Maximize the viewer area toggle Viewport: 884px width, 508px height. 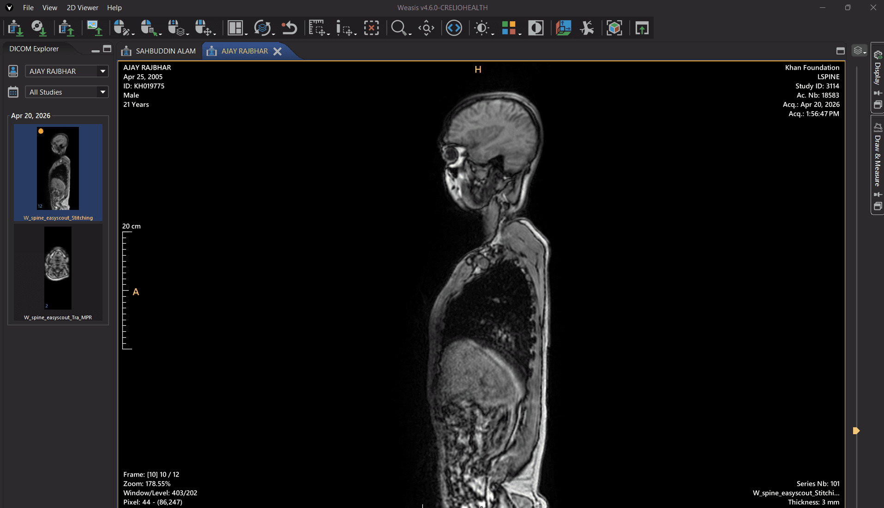click(x=841, y=51)
